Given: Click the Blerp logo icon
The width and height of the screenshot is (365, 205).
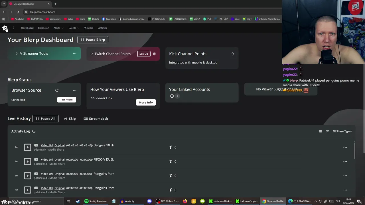Looking at the screenshot, I should 5,28.
